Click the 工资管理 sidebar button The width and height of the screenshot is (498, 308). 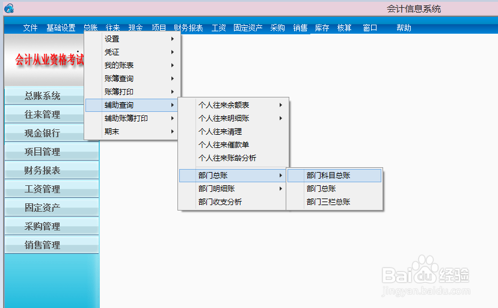point(52,189)
